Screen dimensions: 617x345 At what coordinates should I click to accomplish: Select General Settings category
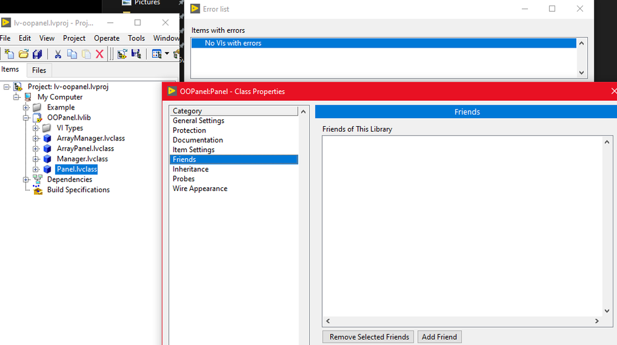click(234, 121)
